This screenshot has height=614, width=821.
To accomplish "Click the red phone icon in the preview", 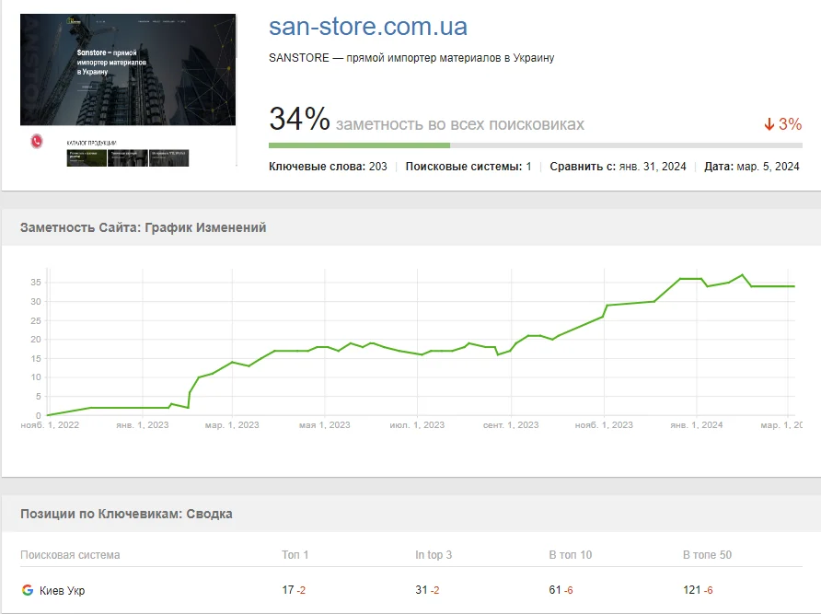I will (x=37, y=141).
